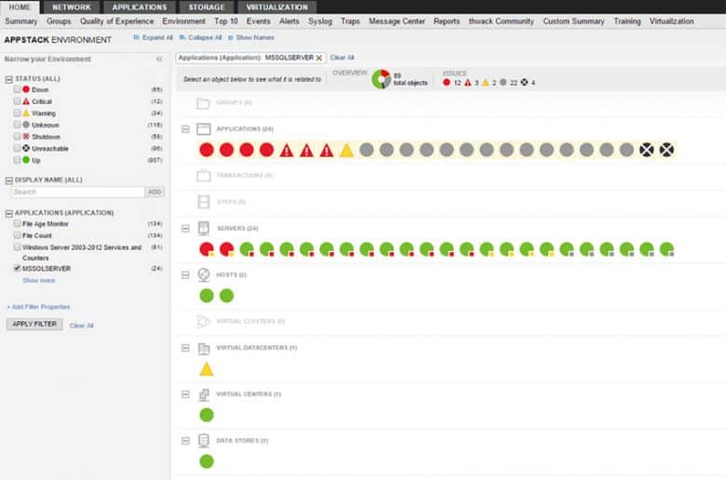Image resolution: width=726 pixels, height=480 pixels.
Task: Select the yellow Warning application icon in Applications
Action: coord(347,150)
